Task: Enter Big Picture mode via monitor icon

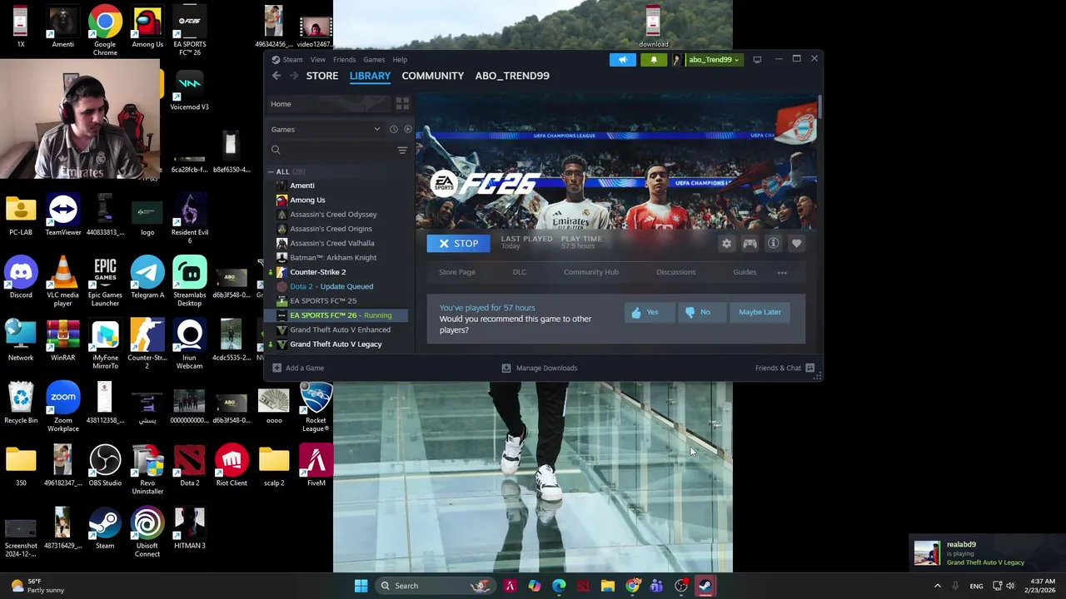Action: pyautogui.click(x=757, y=59)
